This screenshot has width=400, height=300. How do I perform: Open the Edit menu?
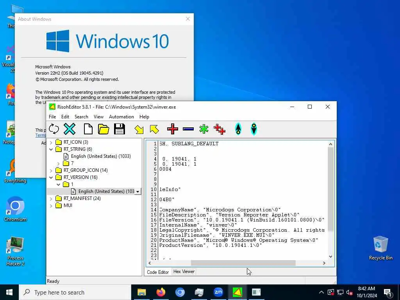65,116
